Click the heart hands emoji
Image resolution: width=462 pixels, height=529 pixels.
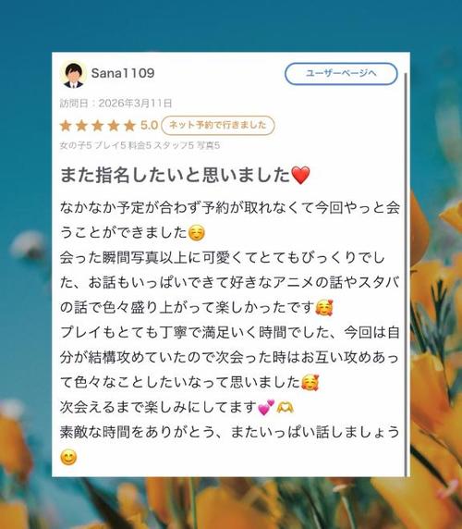point(286,408)
